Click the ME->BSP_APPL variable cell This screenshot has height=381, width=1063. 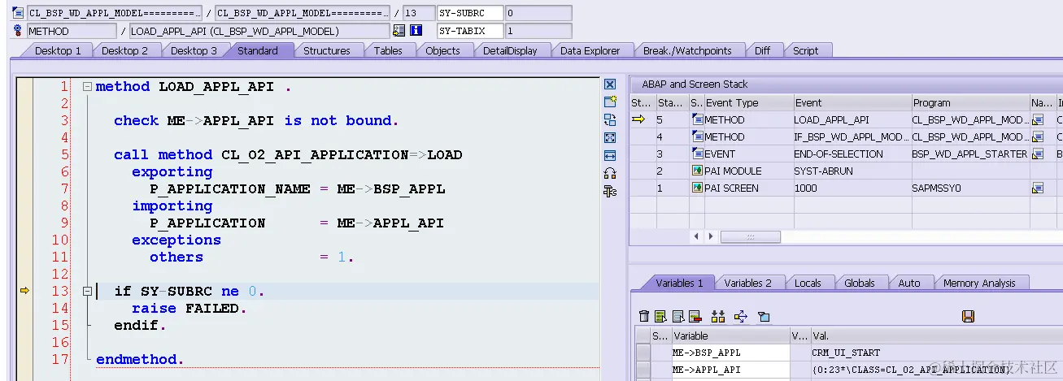tap(730, 353)
